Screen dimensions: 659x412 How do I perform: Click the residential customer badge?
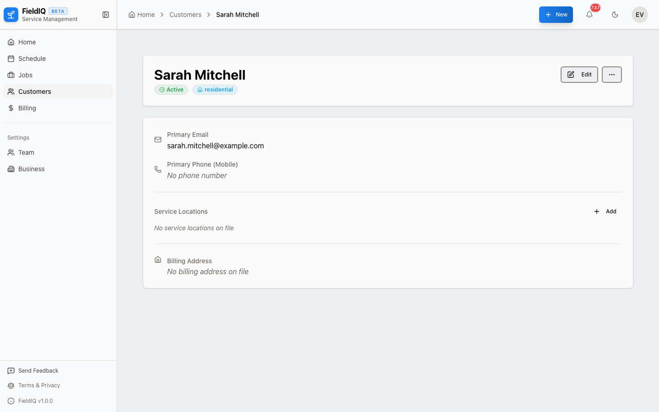pos(215,90)
